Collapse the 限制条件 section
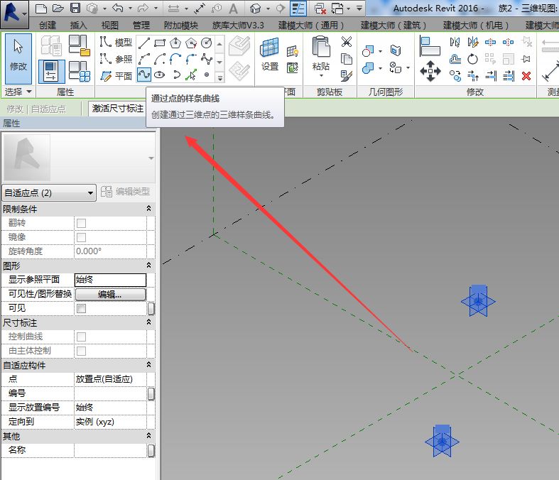Screen dimensions: 559x480 click(148, 209)
